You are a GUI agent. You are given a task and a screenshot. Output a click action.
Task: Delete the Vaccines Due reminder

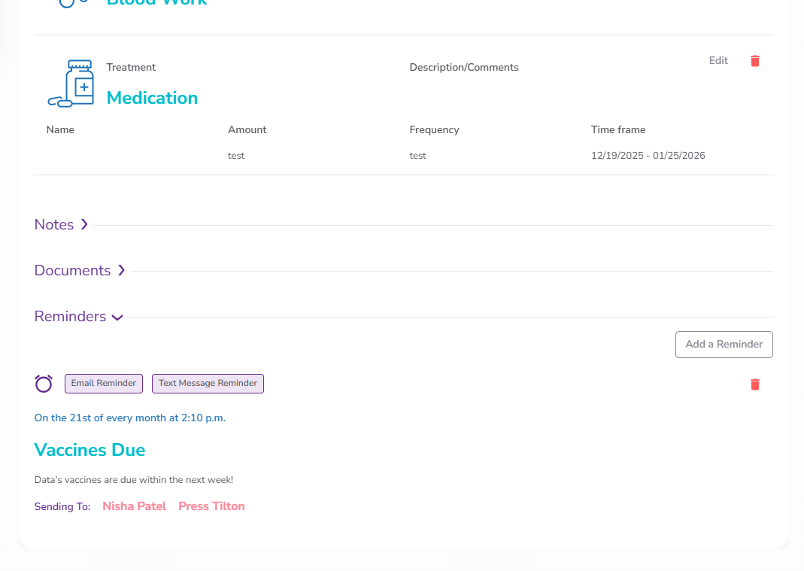click(x=755, y=384)
